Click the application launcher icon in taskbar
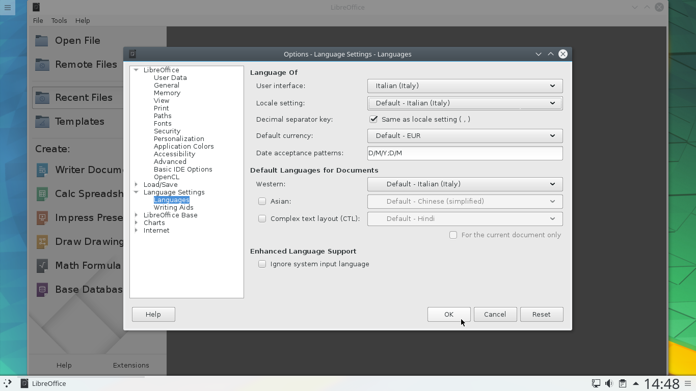 coord(8,383)
